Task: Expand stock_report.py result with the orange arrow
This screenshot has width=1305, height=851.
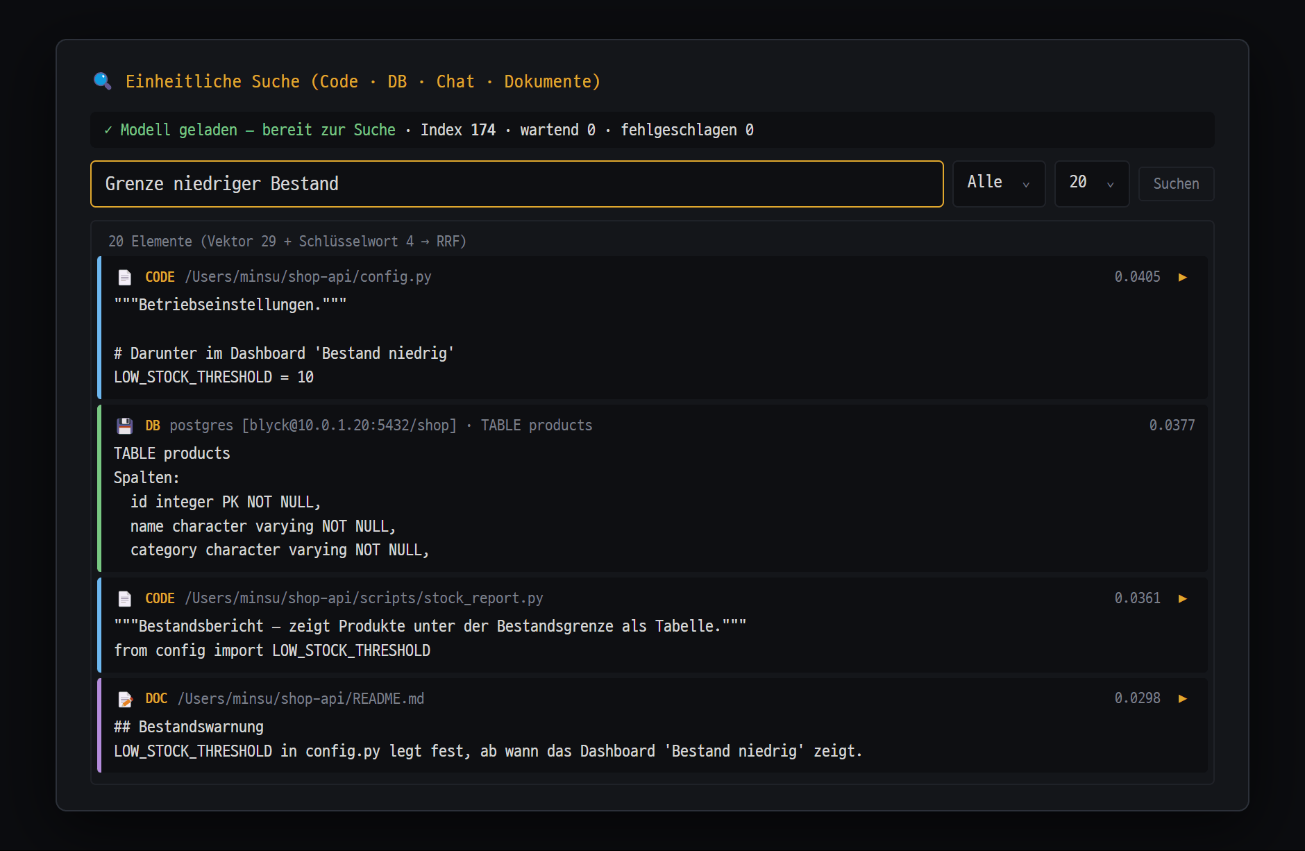Action: point(1183,598)
